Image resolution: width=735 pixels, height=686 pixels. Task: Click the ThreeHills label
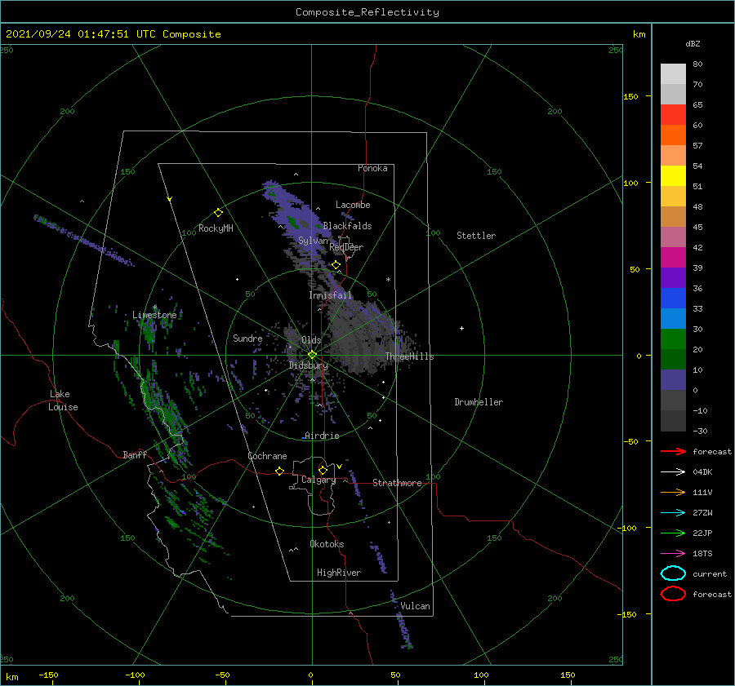(x=410, y=356)
